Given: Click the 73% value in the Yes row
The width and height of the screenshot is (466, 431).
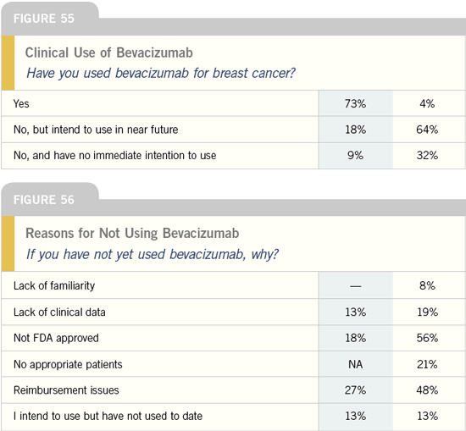Looking at the screenshot, I should [355, 103].
